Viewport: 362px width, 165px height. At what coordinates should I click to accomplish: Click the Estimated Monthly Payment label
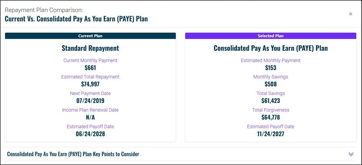point(271,61)
